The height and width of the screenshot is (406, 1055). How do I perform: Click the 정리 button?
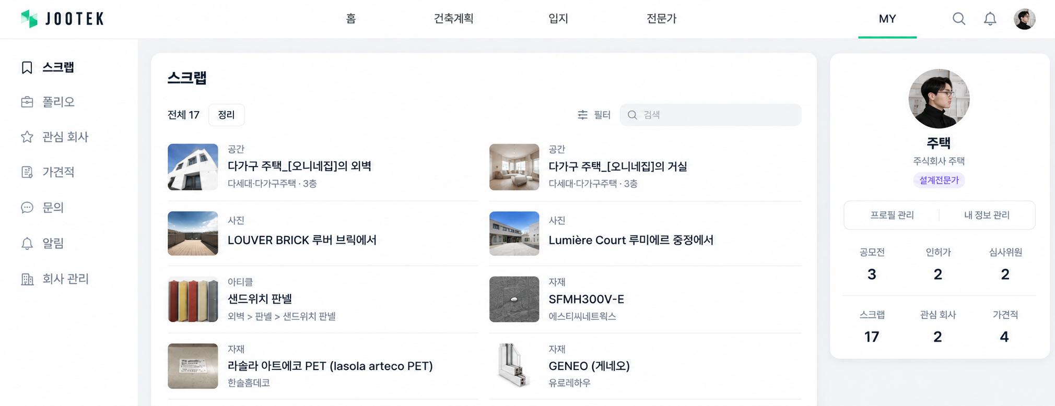tap(226, 115)
